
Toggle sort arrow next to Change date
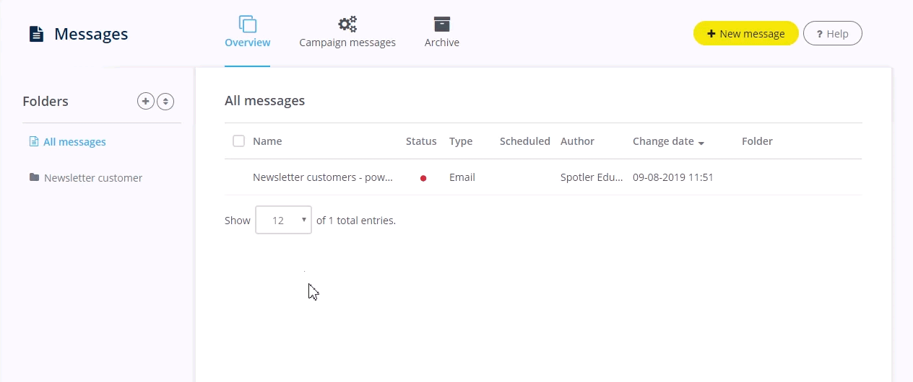click(701, 143)
